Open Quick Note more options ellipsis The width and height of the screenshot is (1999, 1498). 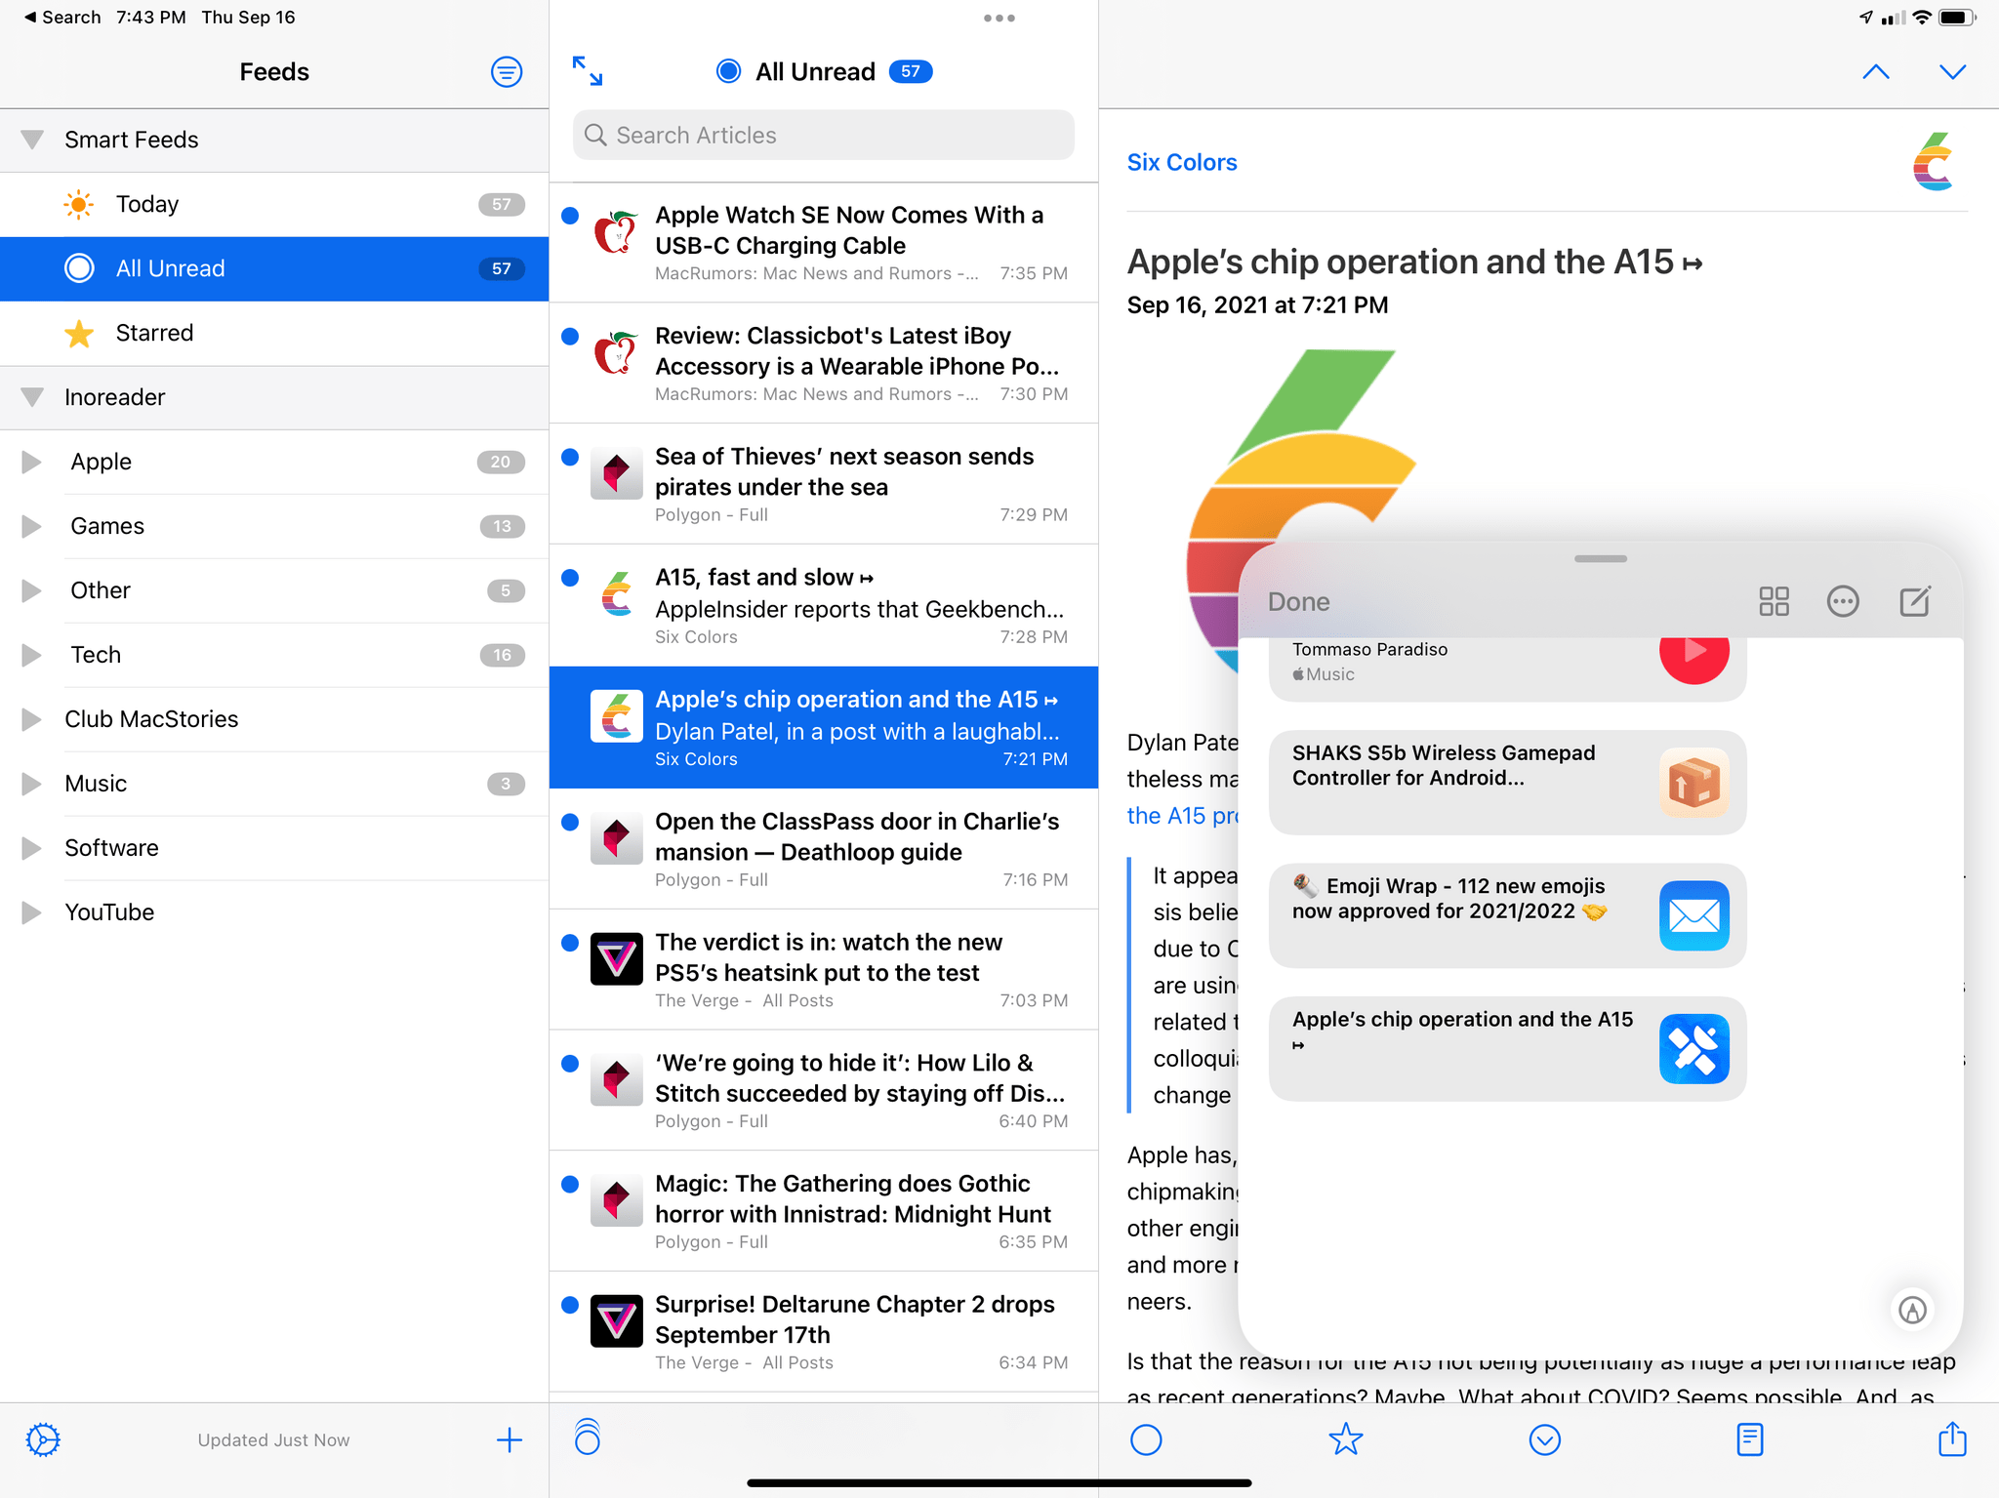point(1843,601)
